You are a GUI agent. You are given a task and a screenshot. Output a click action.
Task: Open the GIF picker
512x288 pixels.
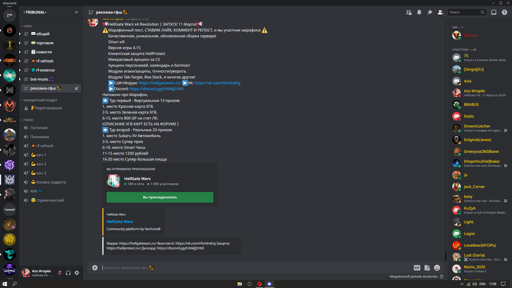coord(417,268)
